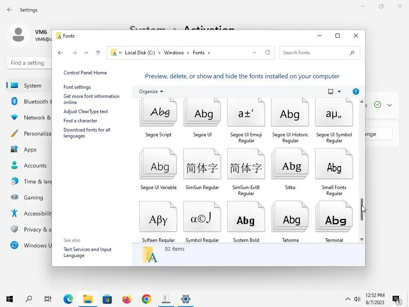Image resolution: width=409 pixels, height=307 pixels.
Task: Open Adjust ClearType text link
Action: coord(85,112)
